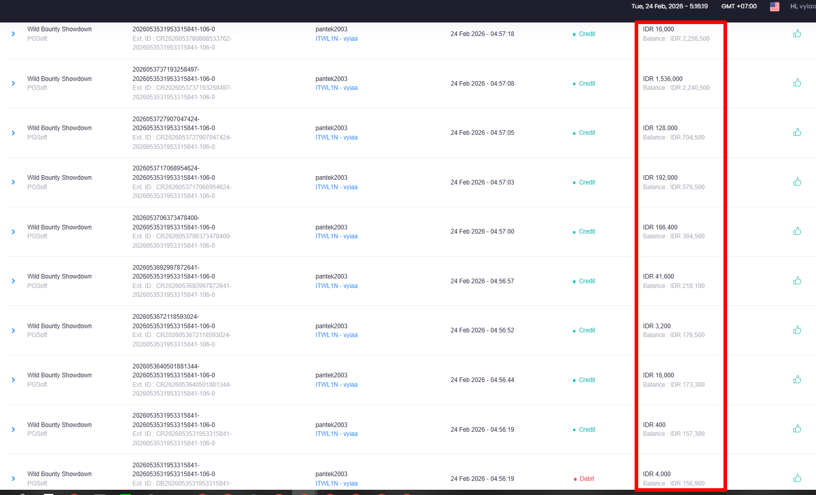816x495 pixels.
Task: Click transaction ID 2026053737193258497-
Action: click(166, 70)
